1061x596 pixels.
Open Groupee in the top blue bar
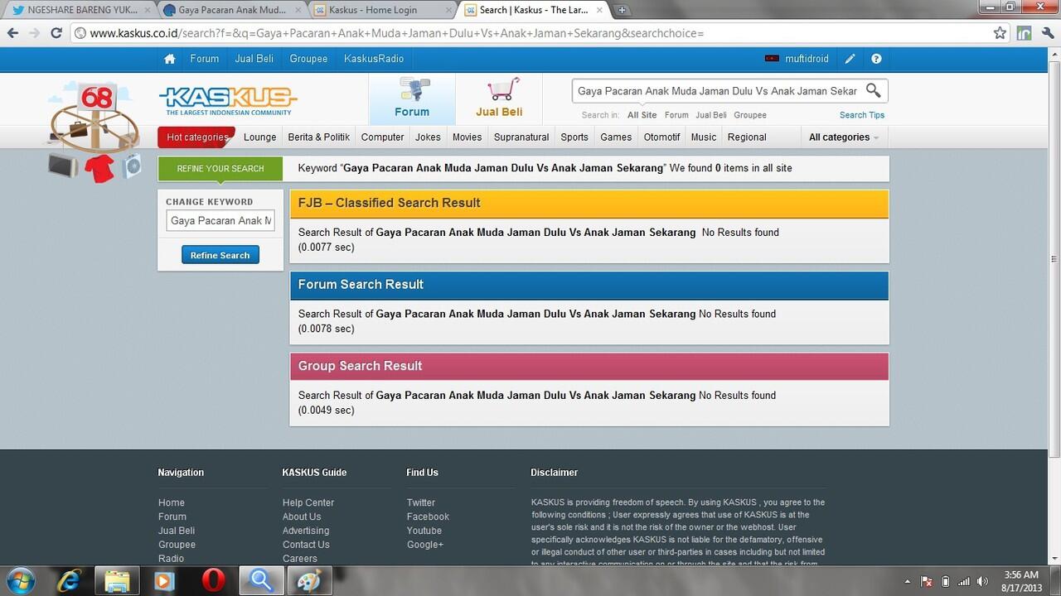pos(308,59)
